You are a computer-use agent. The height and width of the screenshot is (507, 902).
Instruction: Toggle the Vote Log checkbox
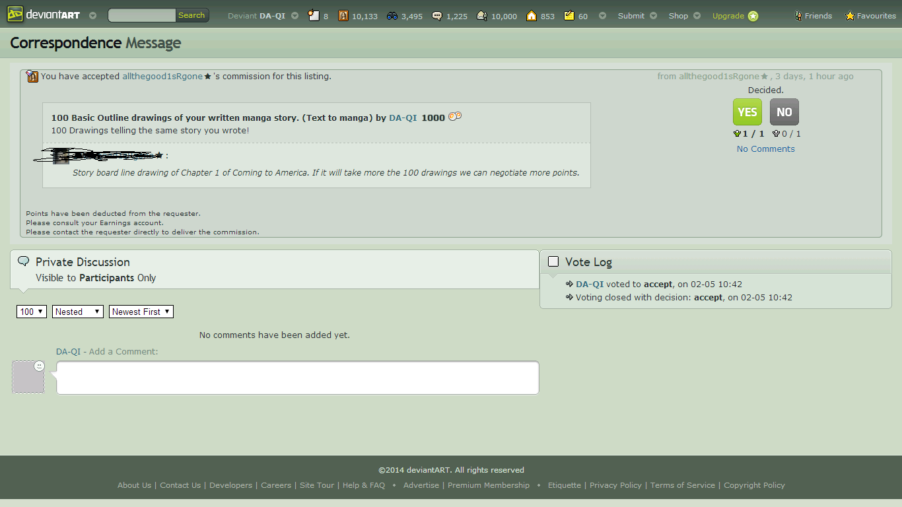pos(553,261)
